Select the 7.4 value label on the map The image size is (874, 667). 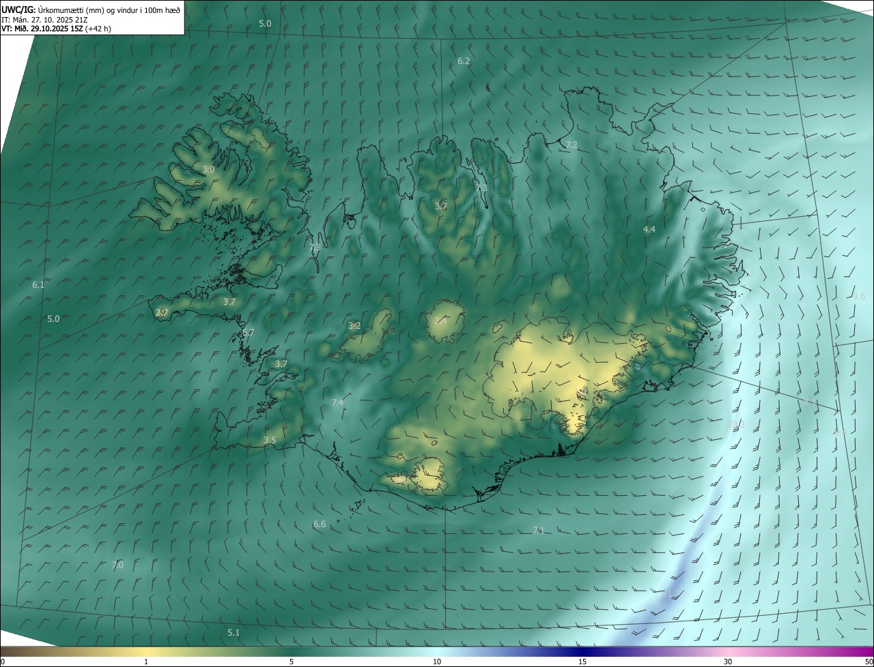click(337, 403)
